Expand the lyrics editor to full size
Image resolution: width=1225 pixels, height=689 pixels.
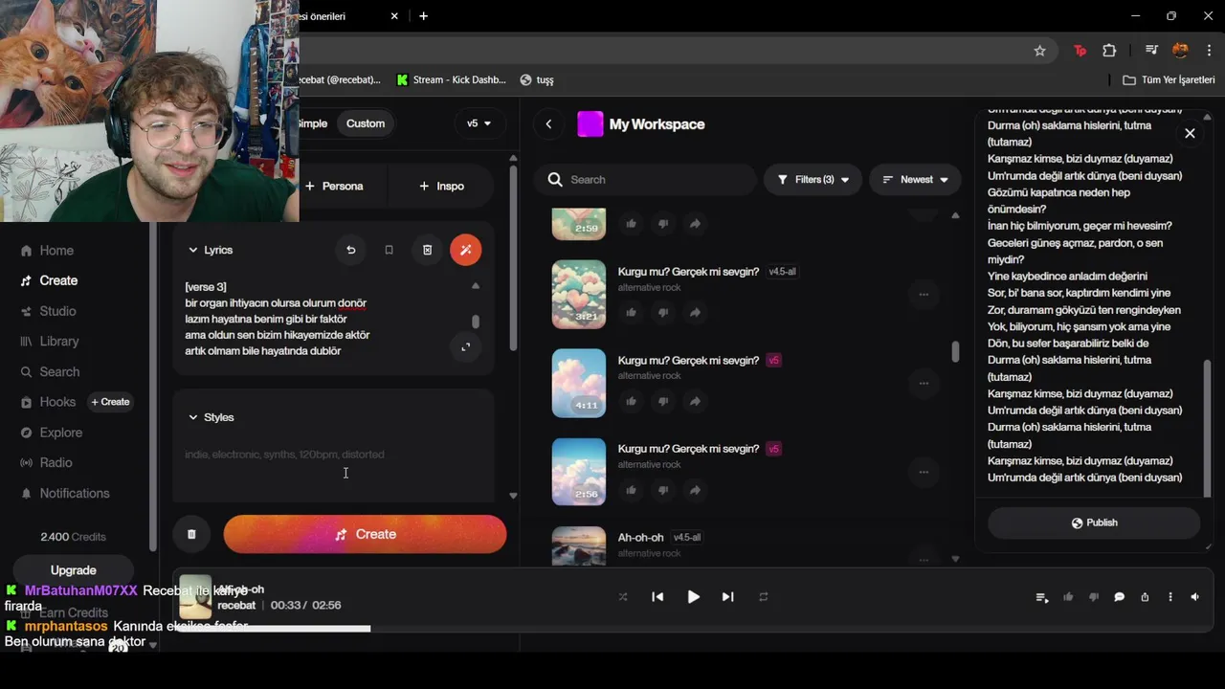(466, 346)
